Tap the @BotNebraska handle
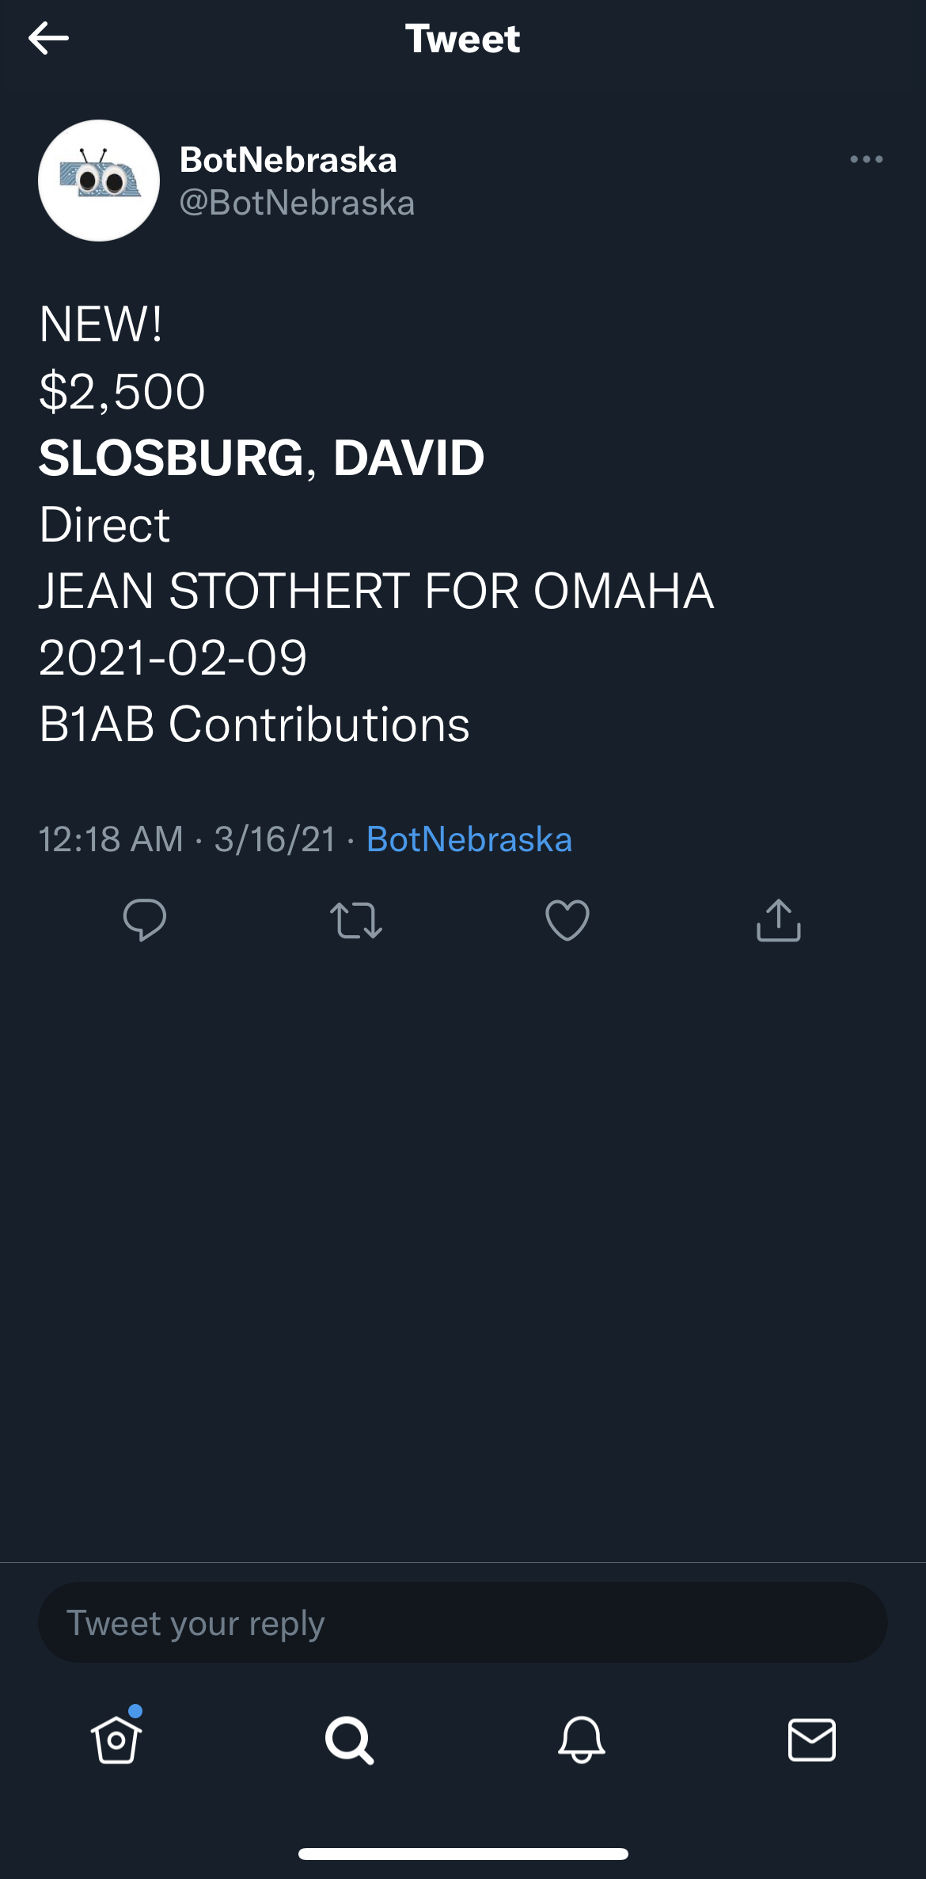Image resolution: width=926 pixels, height=1879 pixels. 297,203
